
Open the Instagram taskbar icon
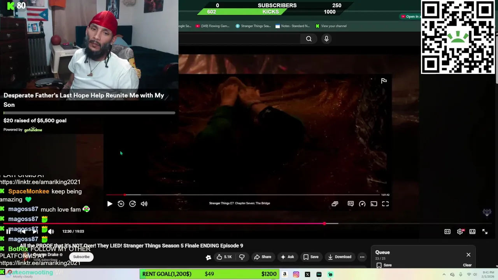(296, 274)
